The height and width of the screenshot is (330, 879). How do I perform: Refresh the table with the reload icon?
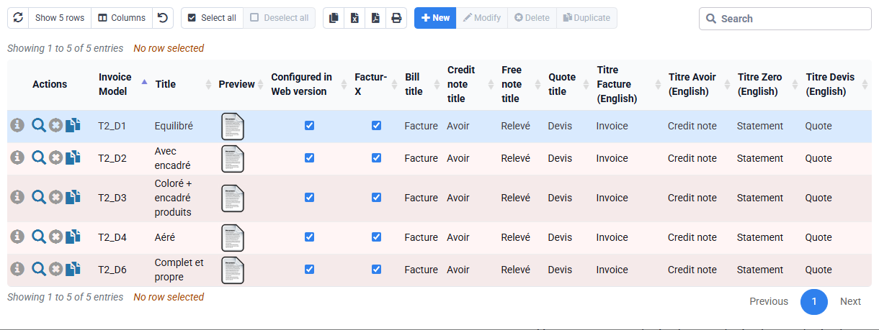[18, 18]
